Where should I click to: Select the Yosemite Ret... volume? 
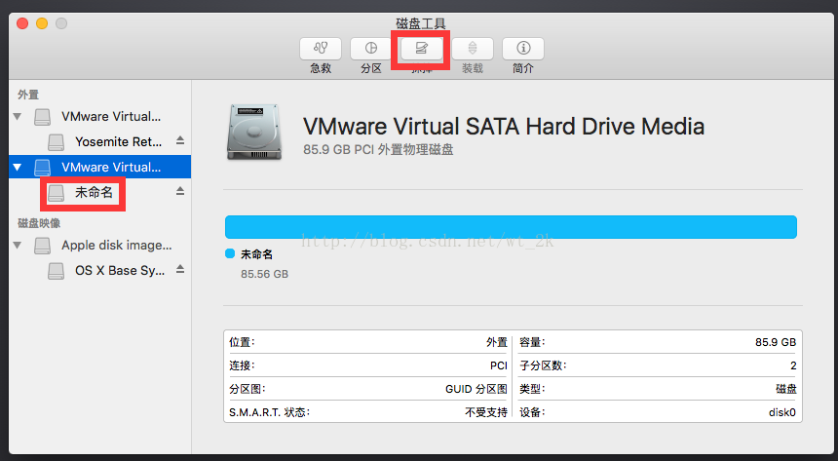pos(118,141)
